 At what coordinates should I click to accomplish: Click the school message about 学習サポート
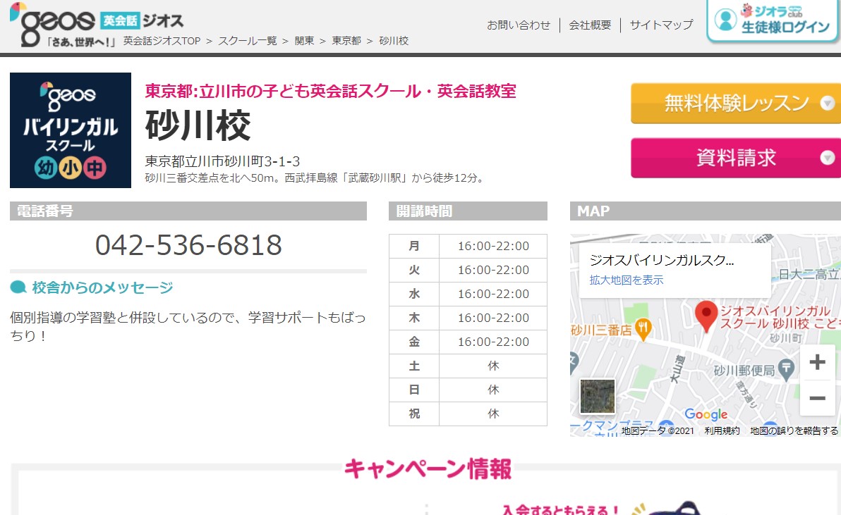click(188, 327)
